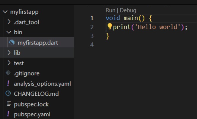Expand the .dart_tool folder chevron

click(9, 22)
